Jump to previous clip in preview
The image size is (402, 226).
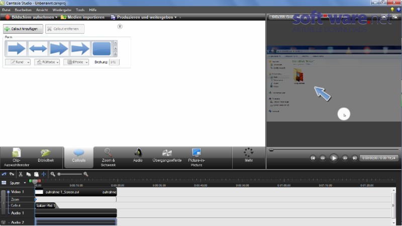(x=313, y=158)
